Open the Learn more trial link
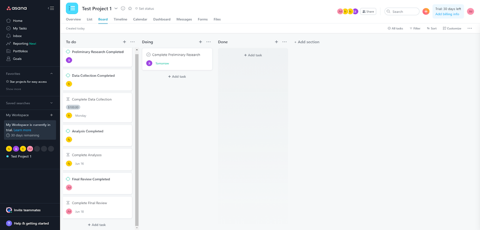The image size is (480, 230). pos(23,130)
